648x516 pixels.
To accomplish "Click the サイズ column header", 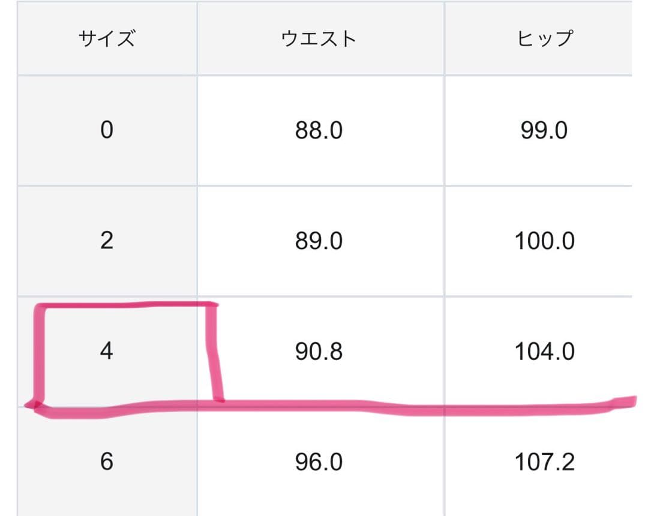I will pyautogui.click(x=106, y=39).
